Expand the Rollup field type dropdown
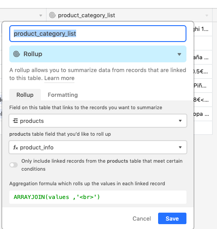The width and height of the screenshot is (217, 229). pyautogui.click(x=98, y=54)
